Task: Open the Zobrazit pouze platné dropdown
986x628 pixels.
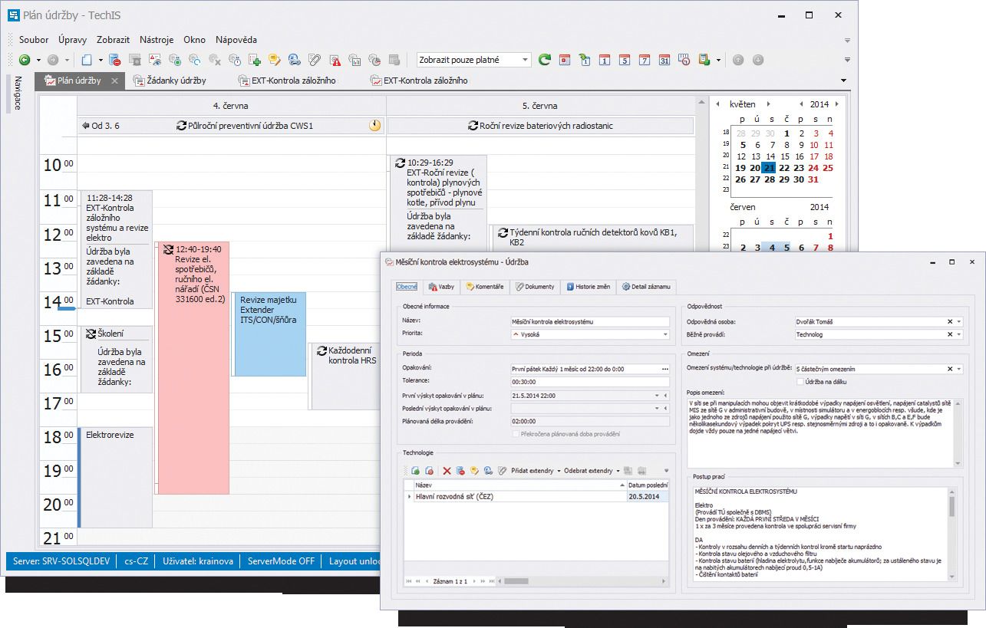Action: 526,60
